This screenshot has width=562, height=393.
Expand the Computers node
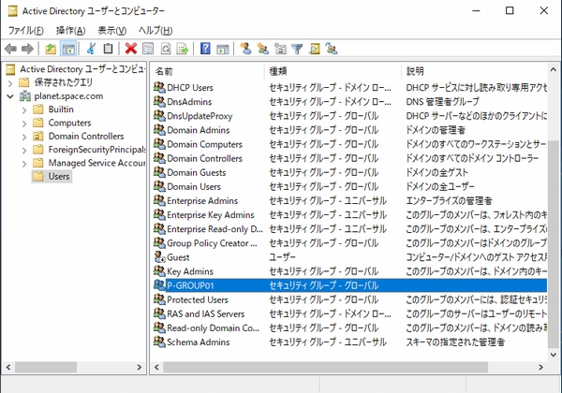pos(24,124)
